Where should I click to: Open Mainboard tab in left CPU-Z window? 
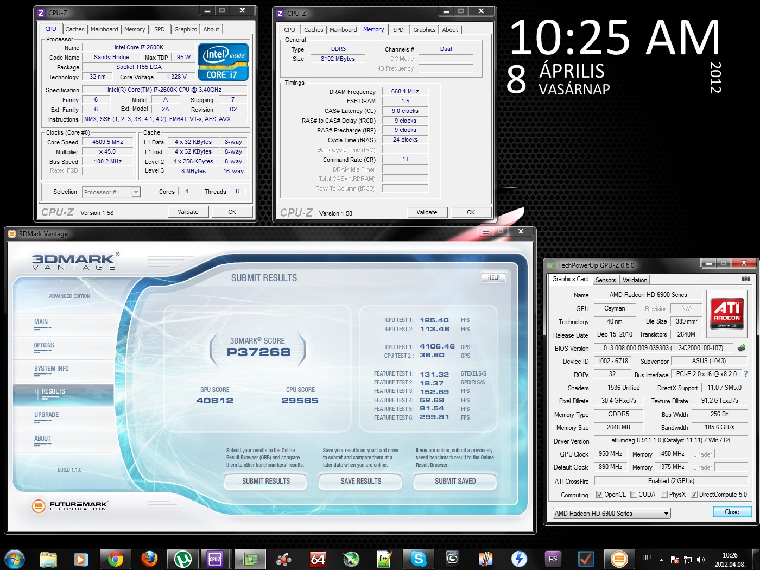point(104,29)
